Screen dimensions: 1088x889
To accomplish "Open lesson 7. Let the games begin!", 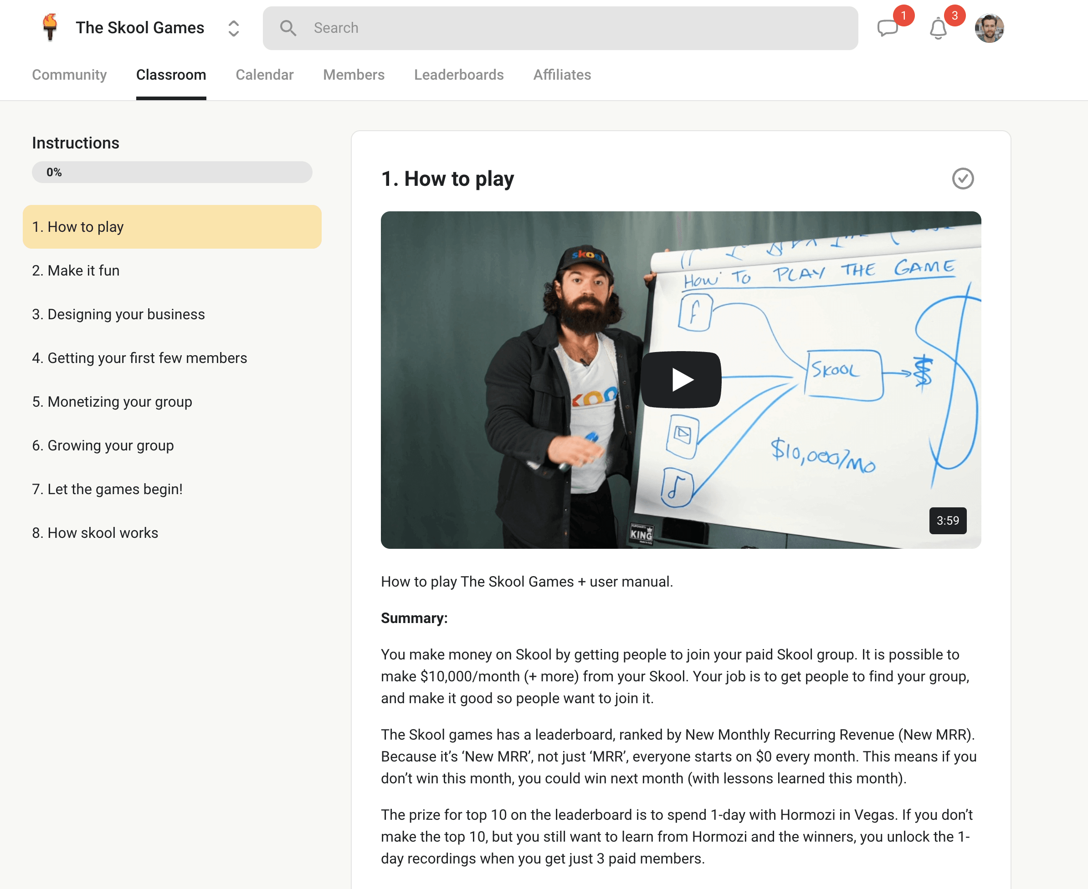I will tap(108, 489).
